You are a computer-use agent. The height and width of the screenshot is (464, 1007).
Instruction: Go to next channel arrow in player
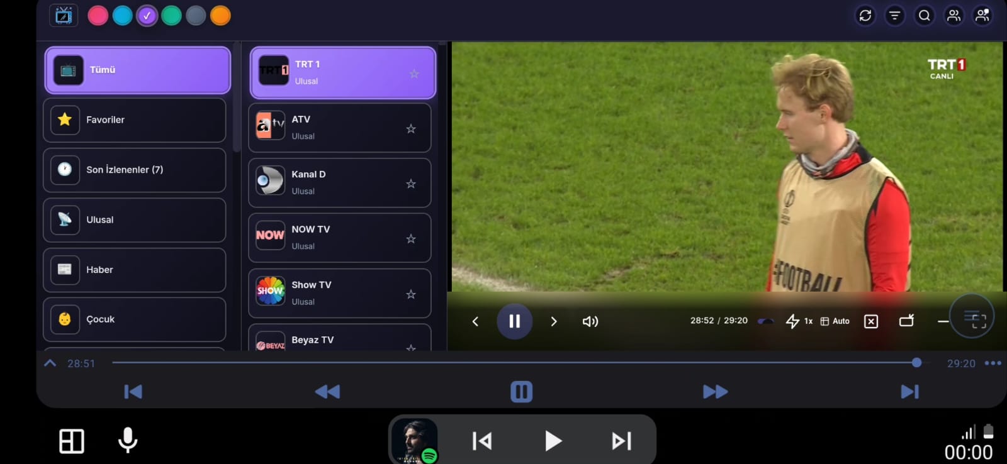click(554, 321)
